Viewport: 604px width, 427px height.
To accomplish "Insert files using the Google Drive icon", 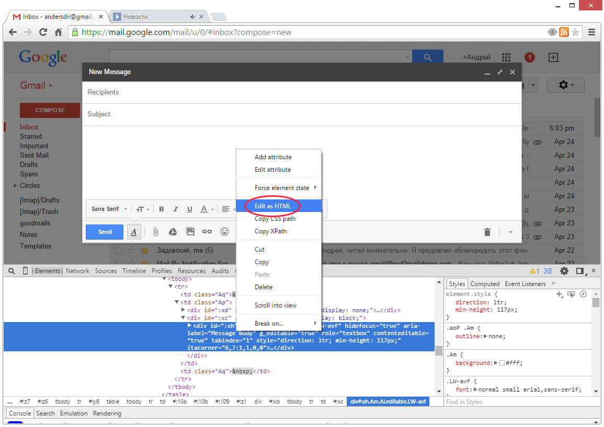I will (x=173, y=232).
